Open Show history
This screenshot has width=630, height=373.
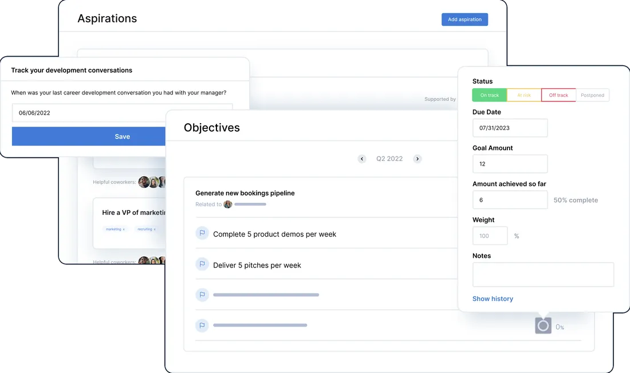(493, 299)
